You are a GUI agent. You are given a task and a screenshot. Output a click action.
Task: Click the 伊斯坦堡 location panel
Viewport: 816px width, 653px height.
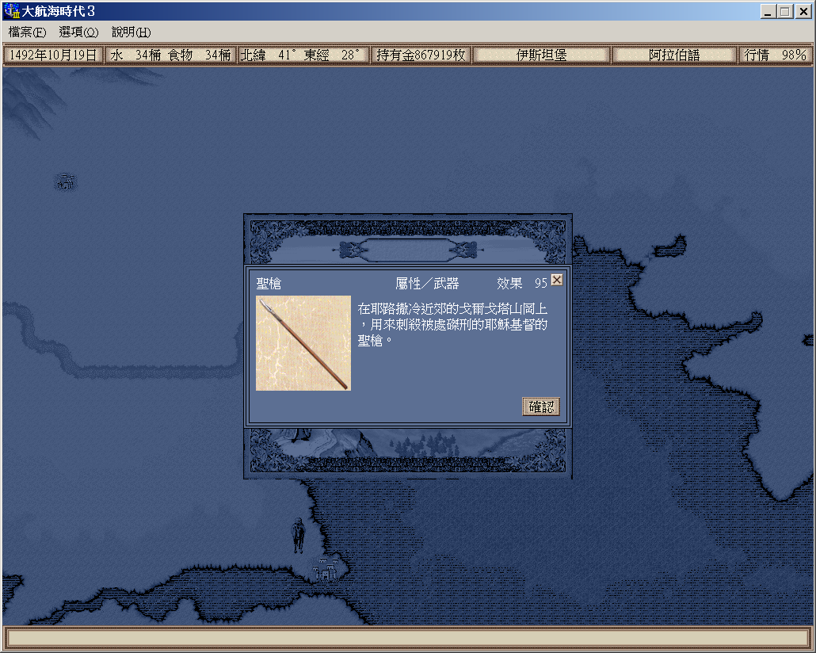coord(542,55)
